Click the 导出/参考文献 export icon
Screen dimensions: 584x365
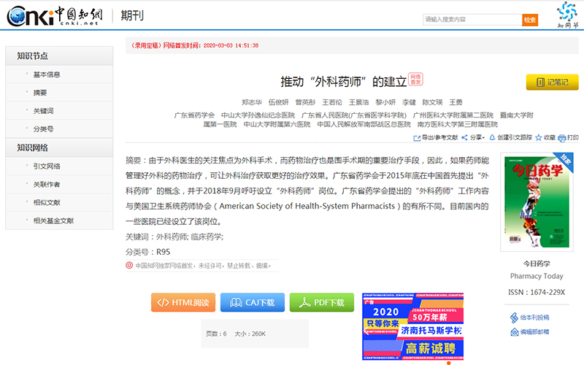[x=417, y=137]
